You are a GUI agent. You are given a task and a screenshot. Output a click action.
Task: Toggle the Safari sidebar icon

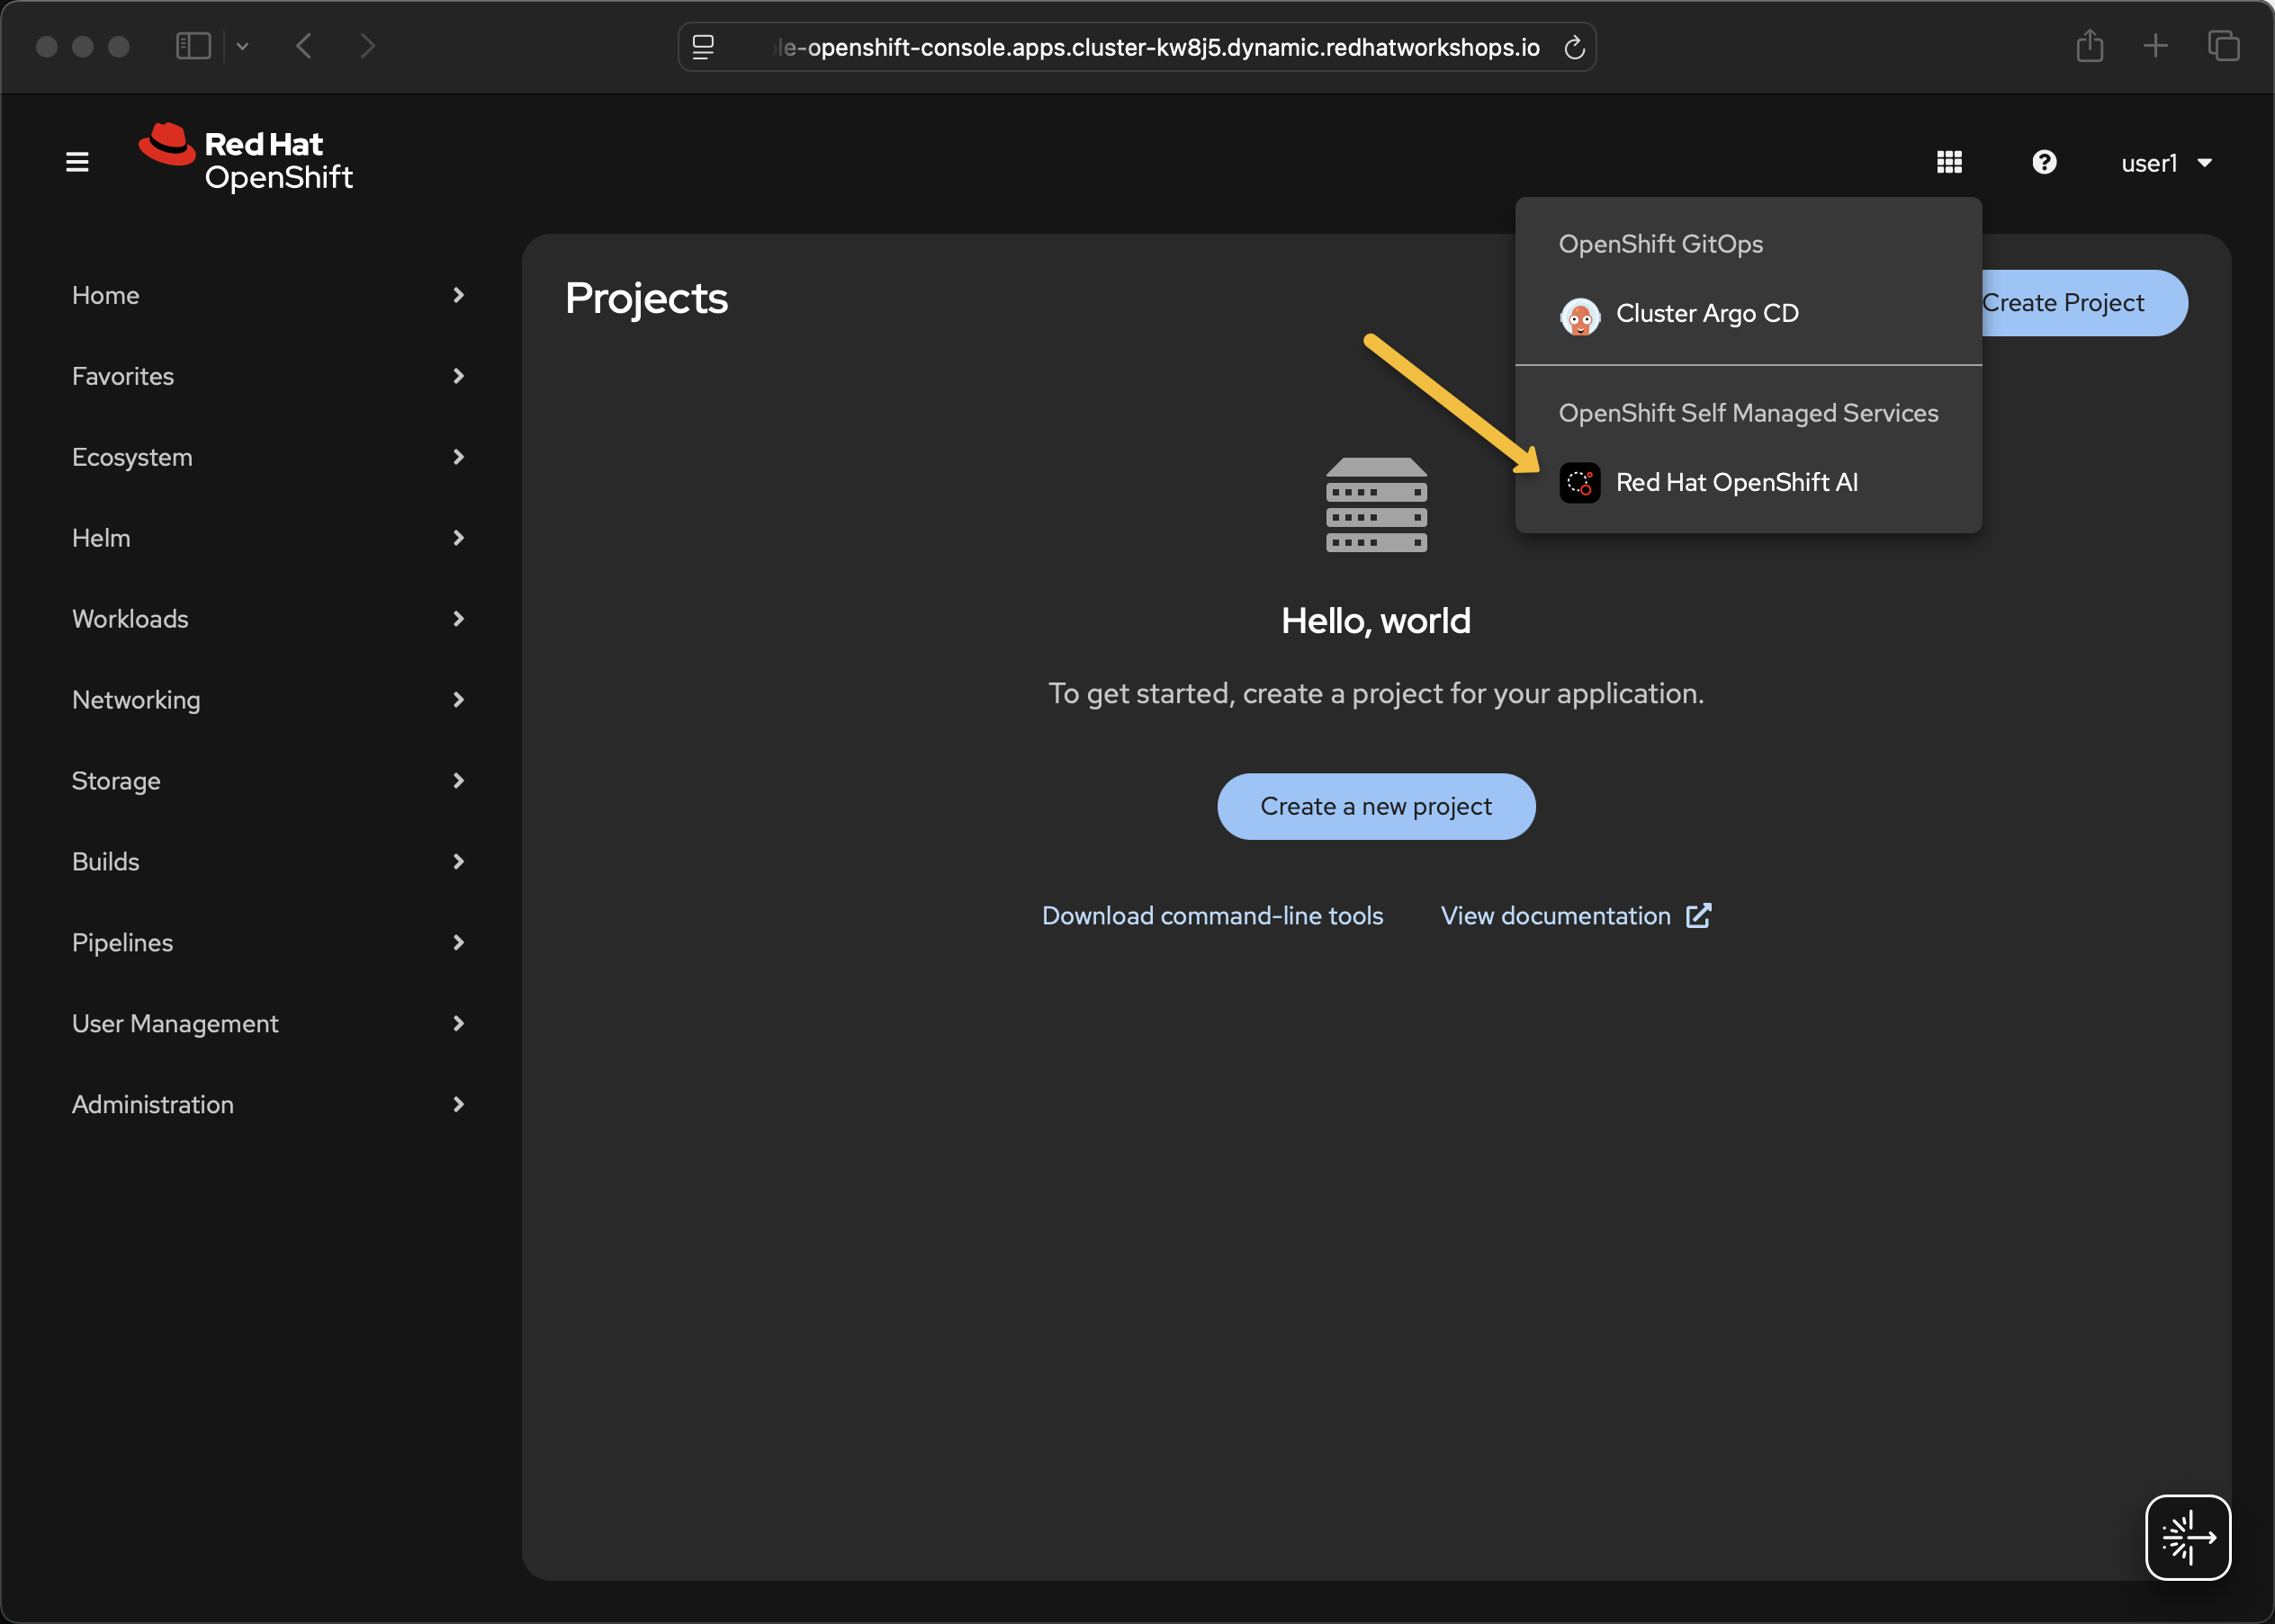(193, 46)
